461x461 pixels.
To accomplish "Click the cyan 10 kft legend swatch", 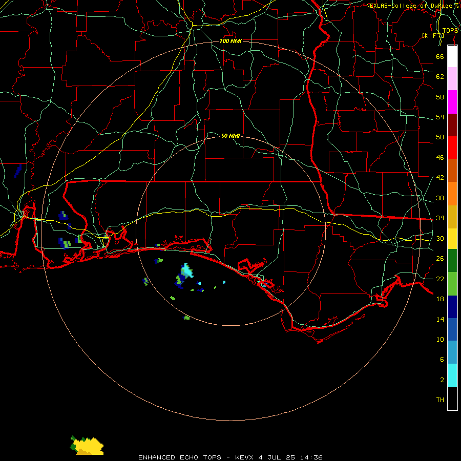I will tap(452, 375).
